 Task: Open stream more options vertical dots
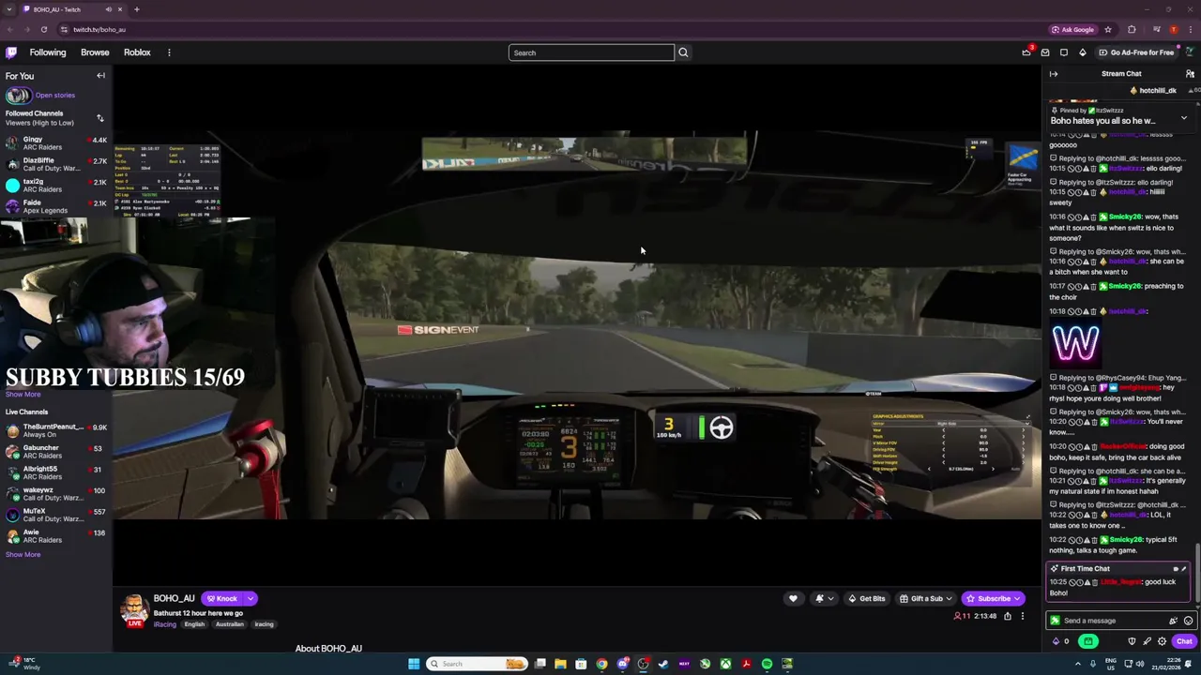(1023, 616)
